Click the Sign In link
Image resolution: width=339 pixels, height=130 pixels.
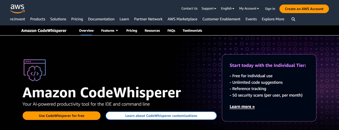[x=270, y=9]
